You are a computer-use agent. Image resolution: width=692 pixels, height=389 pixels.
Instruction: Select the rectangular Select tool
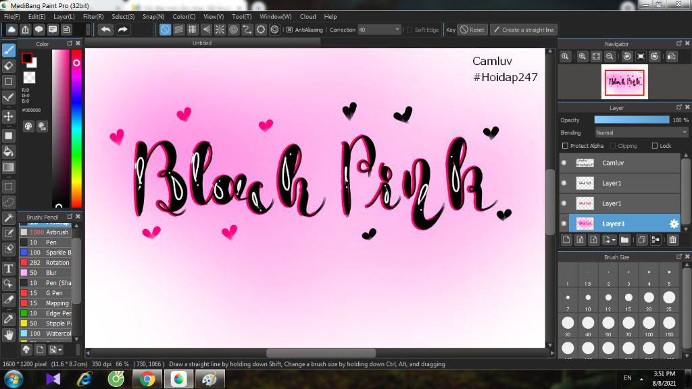tap(8, 186)
